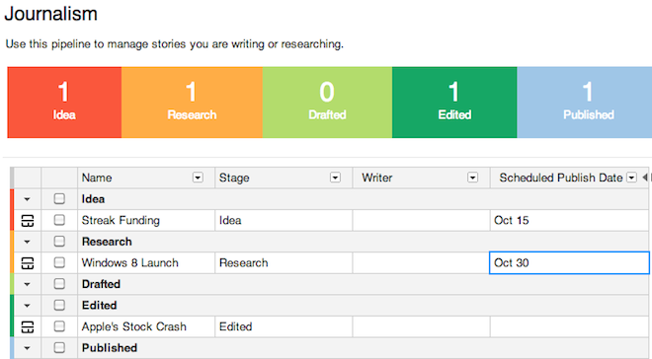Click the collapse-columns arrow beside Scheduled Publish Date

[644, 178]
